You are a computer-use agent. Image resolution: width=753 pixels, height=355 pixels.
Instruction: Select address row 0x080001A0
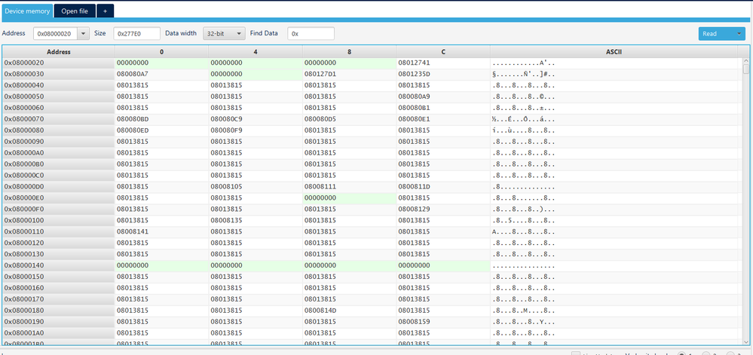pyautogui.click(x=59, y=333)
